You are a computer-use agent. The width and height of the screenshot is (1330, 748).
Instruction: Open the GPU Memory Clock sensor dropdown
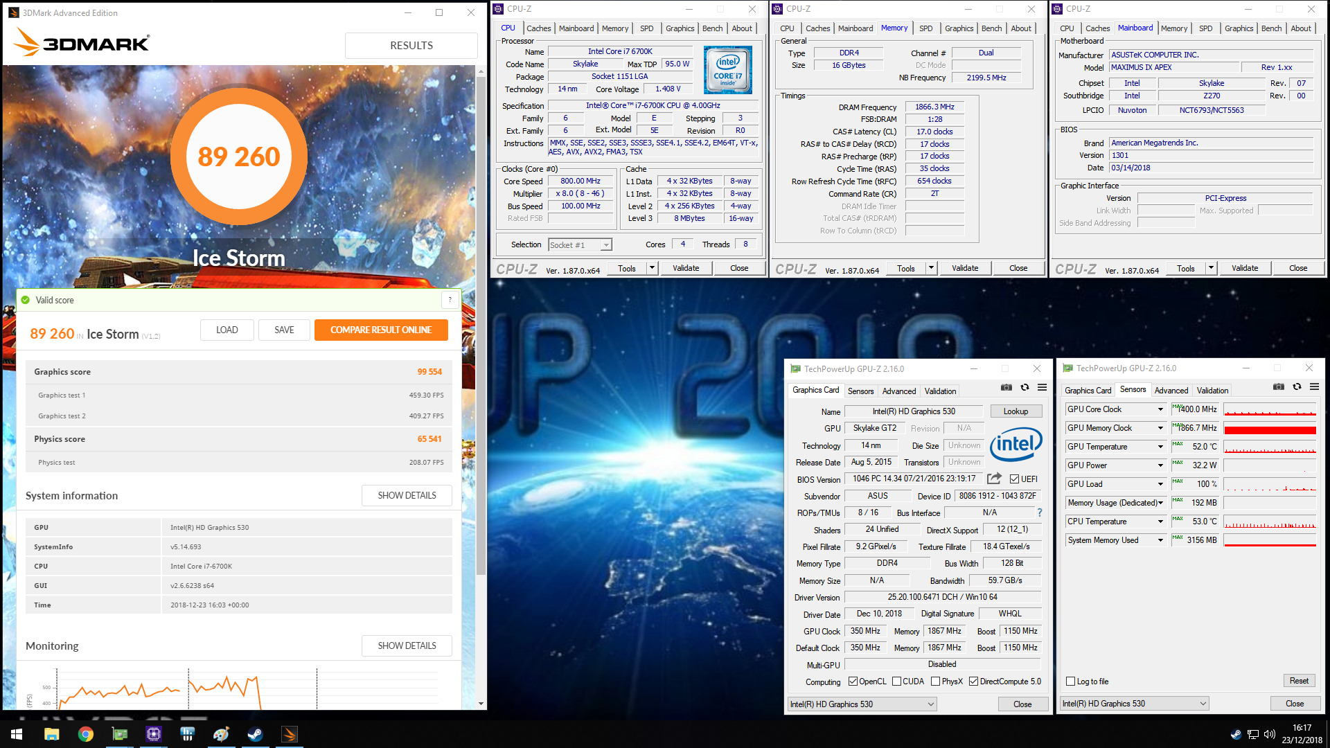coord(1160,428)
